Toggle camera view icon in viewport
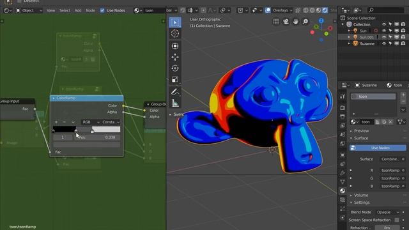This screenshot has height=230, width=409. pyautogui.click(x=286, y=22)
